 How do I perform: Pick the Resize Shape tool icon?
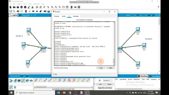tap(22, 11)
